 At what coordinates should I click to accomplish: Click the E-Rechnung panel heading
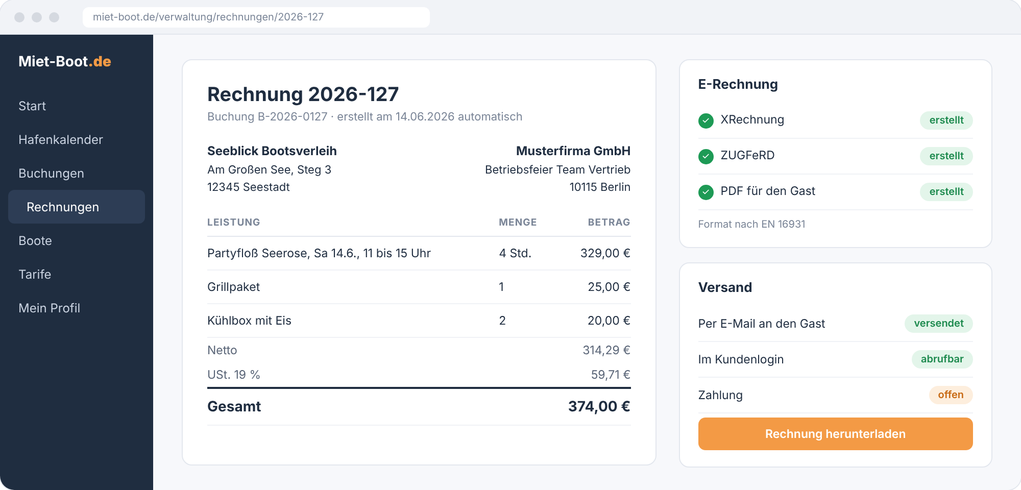(738, 85)
